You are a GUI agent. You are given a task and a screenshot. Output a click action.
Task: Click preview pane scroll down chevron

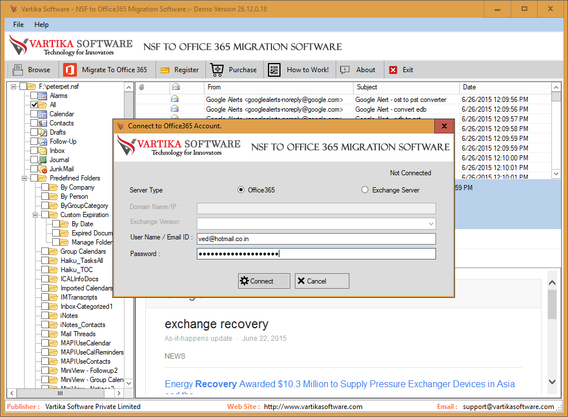[552, 381]
